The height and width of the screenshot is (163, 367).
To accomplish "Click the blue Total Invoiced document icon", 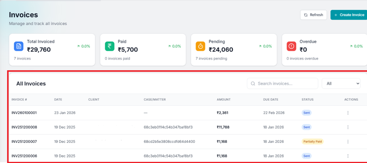I will pos(19,46).
